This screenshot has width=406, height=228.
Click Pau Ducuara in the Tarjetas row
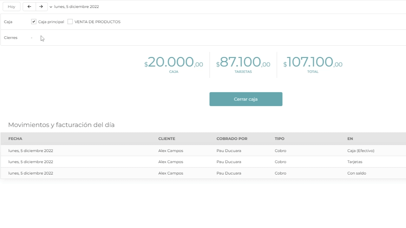pyautogui.click(x=229, y=162)
